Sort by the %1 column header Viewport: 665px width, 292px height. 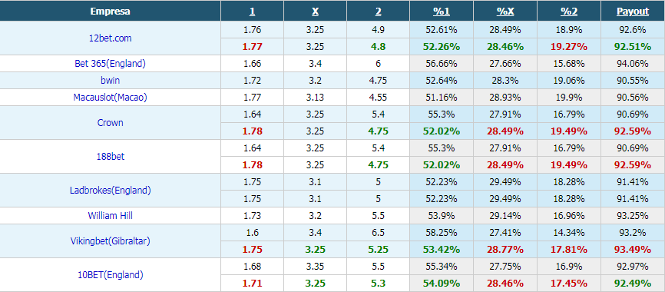point(442,12)
